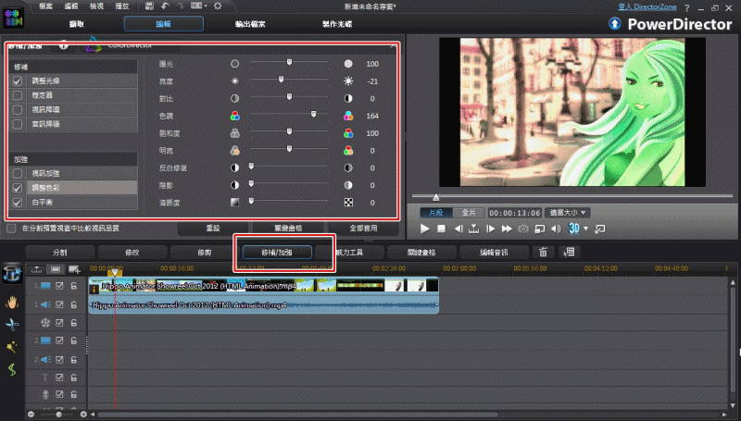Click the redo arrow icon
This screenshot has width=741, height=421.
(181, 6)
